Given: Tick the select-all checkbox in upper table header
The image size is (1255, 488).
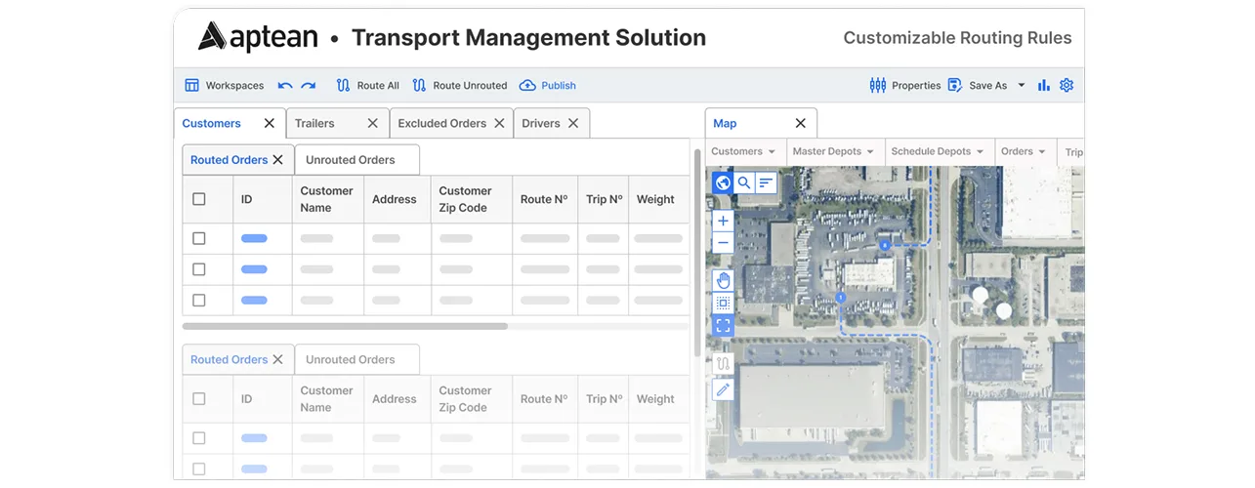Looking at the screenshot, I should [x=199, y=199].
